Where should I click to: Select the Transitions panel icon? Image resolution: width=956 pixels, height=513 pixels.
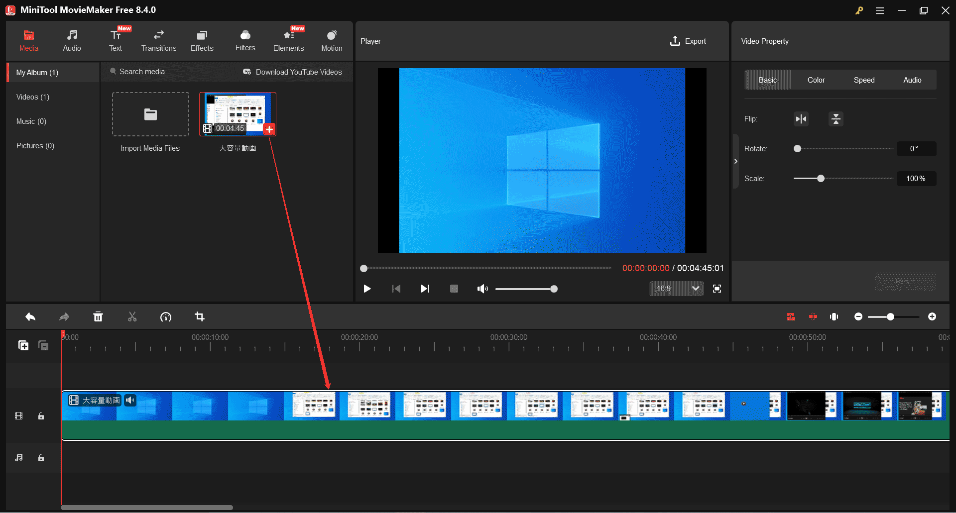[158, 40]
